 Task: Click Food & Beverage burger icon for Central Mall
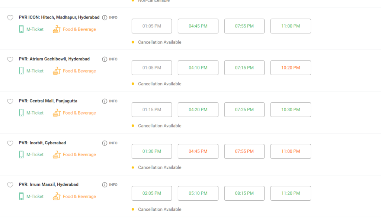[57, 113]
